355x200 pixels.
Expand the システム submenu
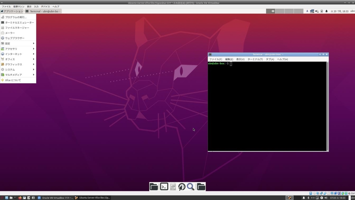[18, 70]
